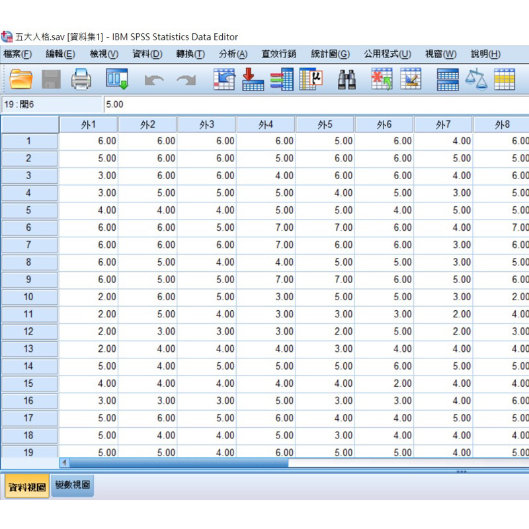
Task: Click the Insert variable icon
Action: click(x=411, y=79)
